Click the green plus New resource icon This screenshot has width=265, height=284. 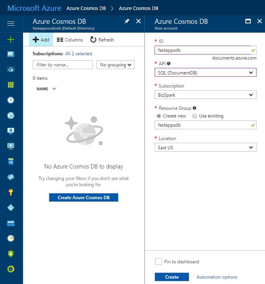tap(11, 40)
